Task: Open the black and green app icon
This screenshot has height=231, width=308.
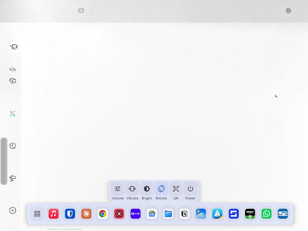Action: pyautogui.click(x=250, y=214)
